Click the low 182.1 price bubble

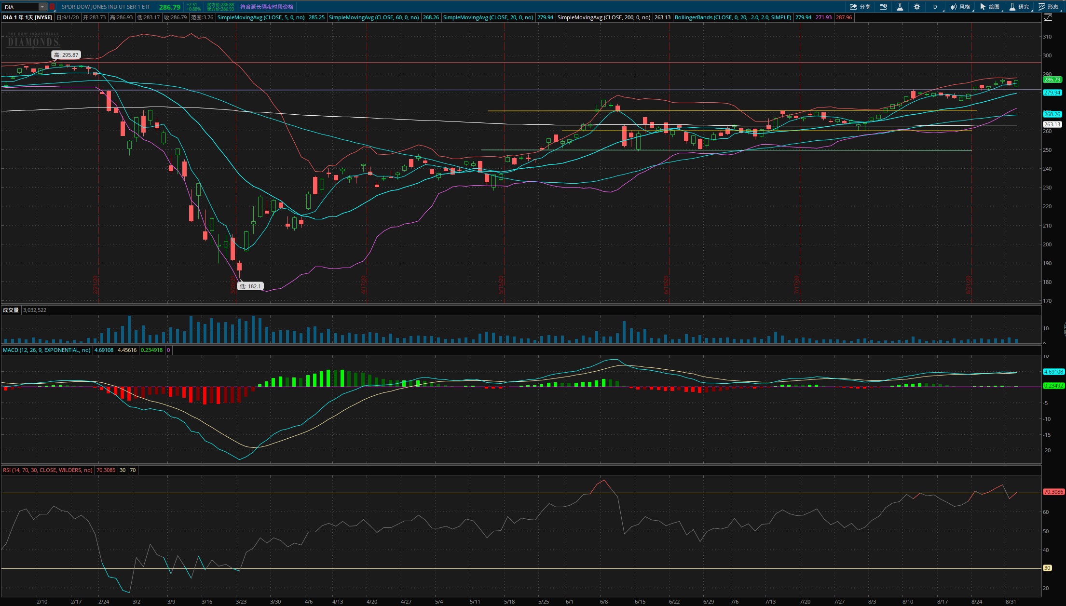point(250,286)
